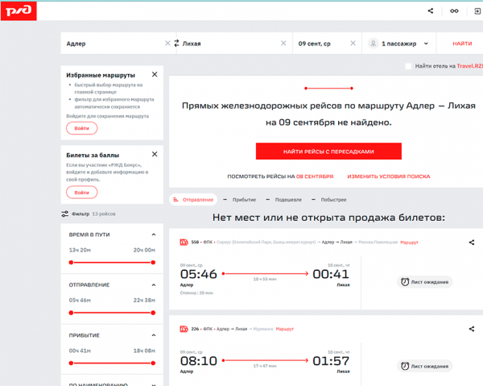The width and height of the screenshot is (483, 386).
Task: Collapse the ВРЕМЯ В ПУТИ section
Action: [x=154, y=235]
